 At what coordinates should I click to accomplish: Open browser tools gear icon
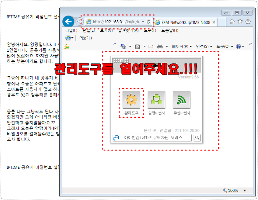(248, 21)
